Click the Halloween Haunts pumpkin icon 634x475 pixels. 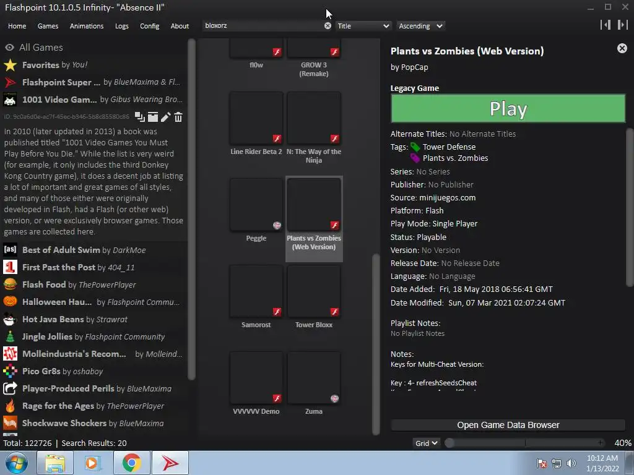pyautogui.click(x=10, y=302)
